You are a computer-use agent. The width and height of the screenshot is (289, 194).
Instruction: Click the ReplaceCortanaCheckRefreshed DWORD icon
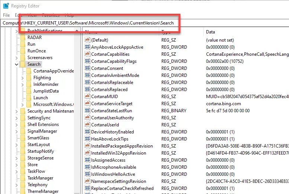pos(87,188)
